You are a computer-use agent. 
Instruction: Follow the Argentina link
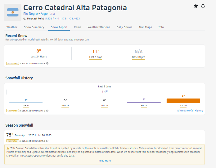(48, 14)
